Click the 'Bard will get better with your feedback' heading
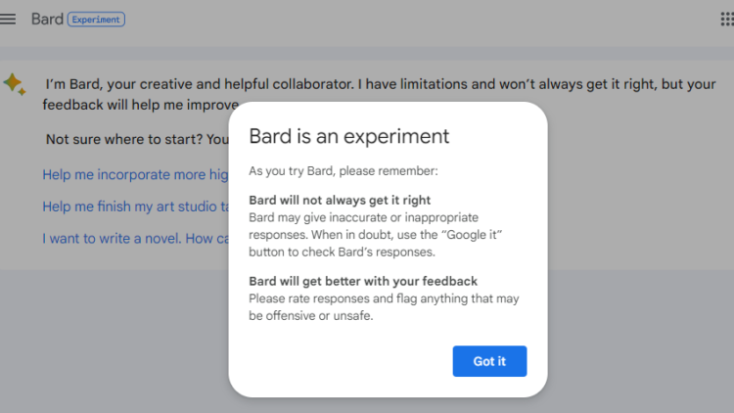This screenshot has width=734, height=413. pyautogui.click(x=363, y=281)
